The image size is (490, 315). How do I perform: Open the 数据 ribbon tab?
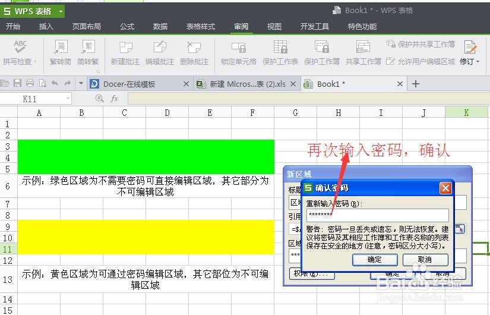tap(160, 27)
